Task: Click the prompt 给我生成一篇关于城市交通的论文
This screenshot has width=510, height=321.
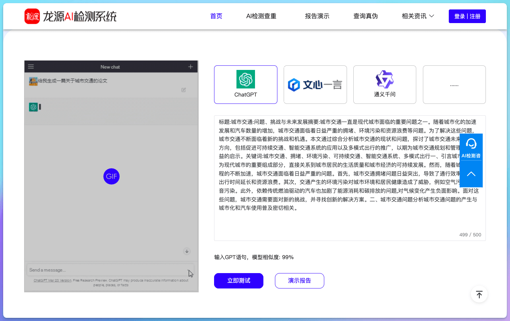Action: 73,81
